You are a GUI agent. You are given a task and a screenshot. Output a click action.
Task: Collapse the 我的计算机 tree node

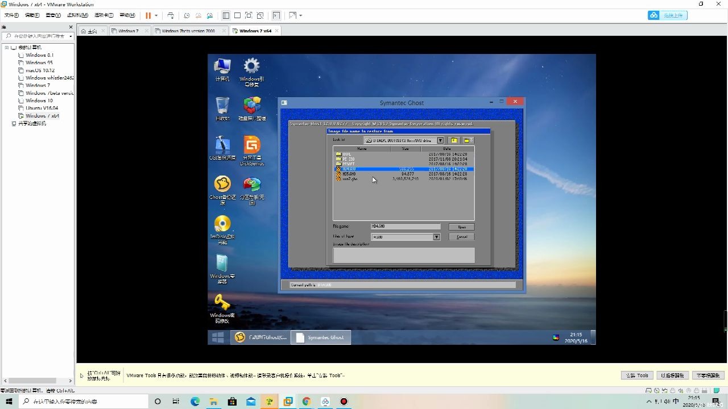point(7,47)
